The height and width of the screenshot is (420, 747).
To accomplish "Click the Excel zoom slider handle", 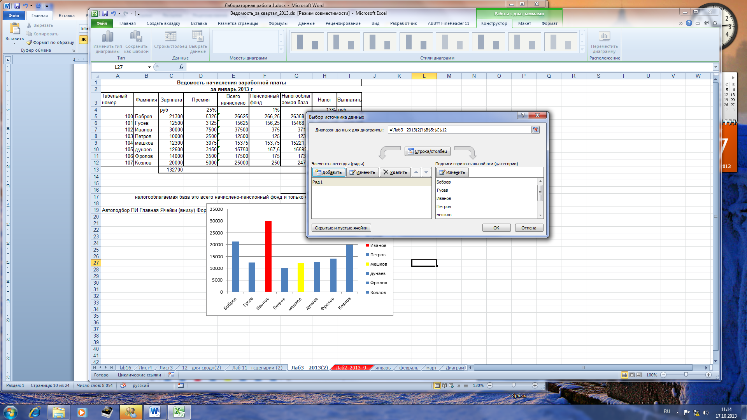I will tap(686, 375).
